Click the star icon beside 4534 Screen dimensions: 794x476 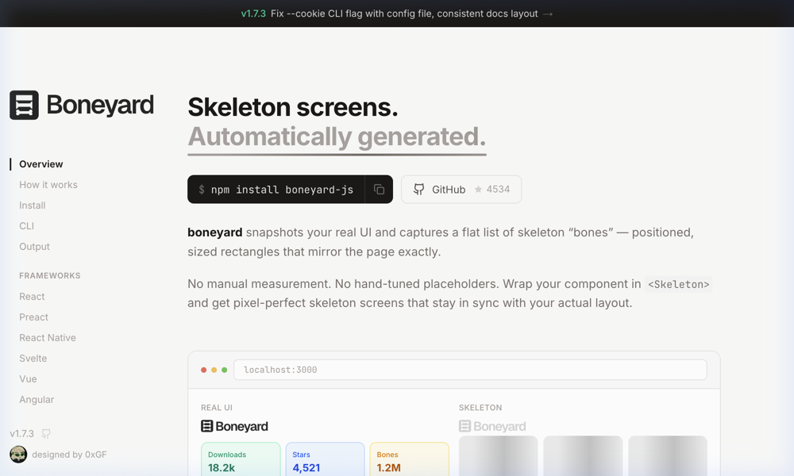coord(478,190)
